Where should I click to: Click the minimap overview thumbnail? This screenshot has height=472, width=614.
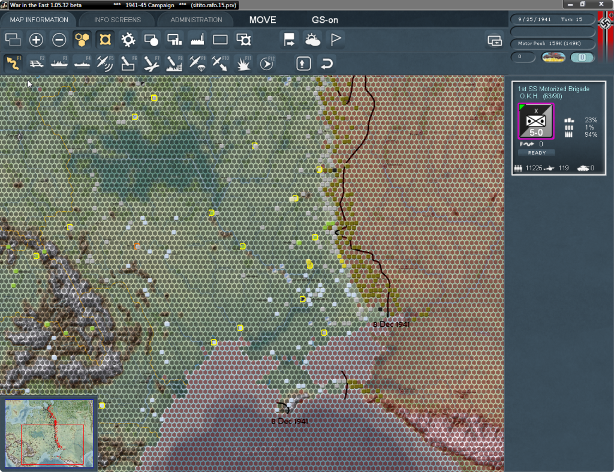[x=49, y=434]
